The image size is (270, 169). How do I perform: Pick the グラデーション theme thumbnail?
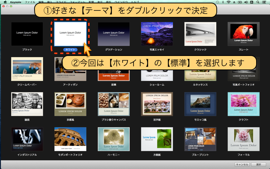pos(114,34)
